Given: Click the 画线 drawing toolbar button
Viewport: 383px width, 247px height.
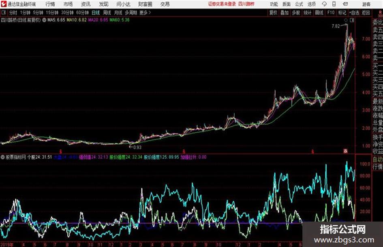Looking at the screenshot, I should tap(319, 13).
